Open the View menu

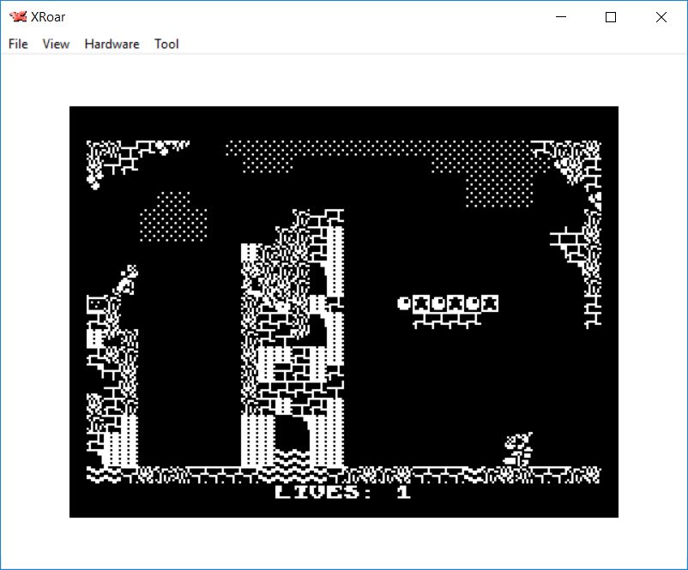(x=56, y=44)
